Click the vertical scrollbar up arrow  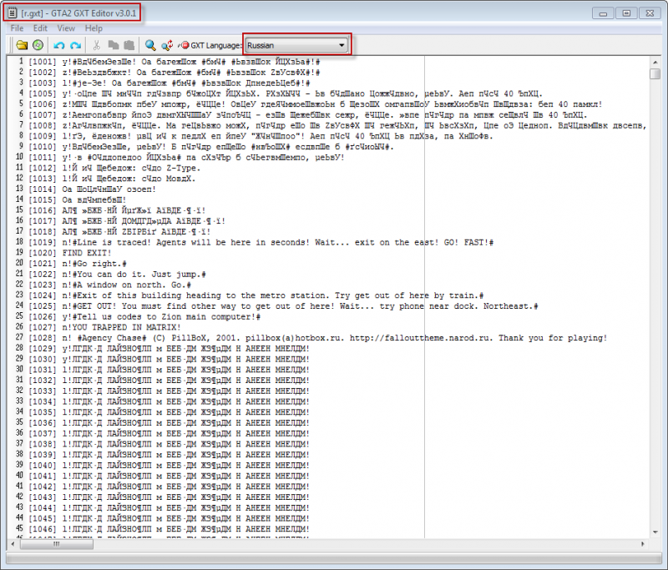(x=655, y=62)
